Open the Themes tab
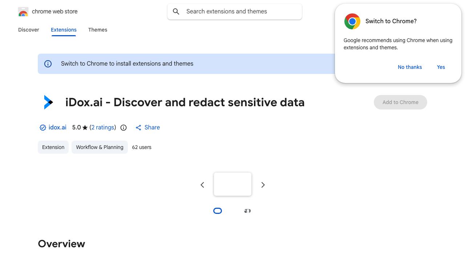 [98, 30]
